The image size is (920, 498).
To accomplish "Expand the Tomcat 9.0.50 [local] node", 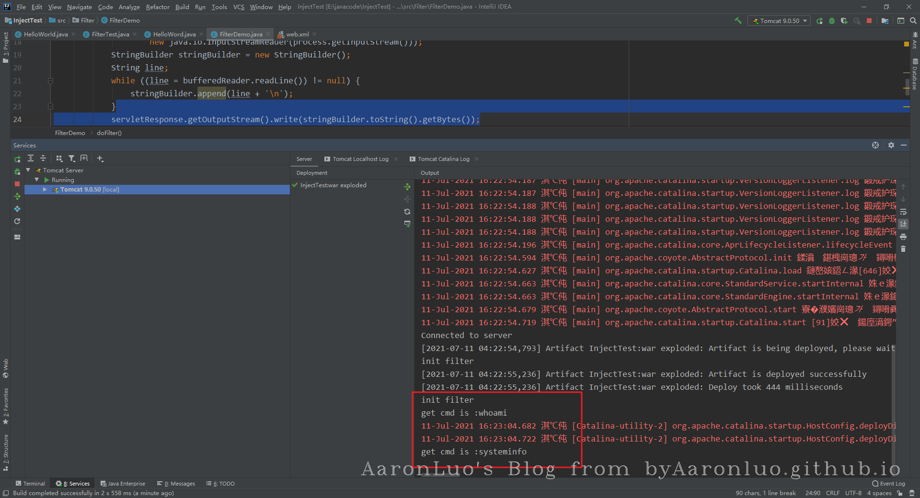I will pyautogui.click(x=45, y=190).
